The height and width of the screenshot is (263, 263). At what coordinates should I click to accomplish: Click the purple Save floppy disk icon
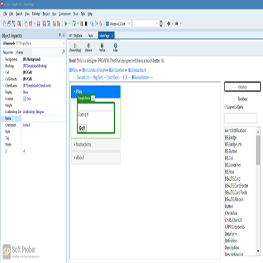pyautogui.click(x=38, y=24)
